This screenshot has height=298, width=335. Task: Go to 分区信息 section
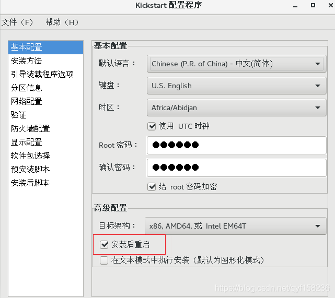pyautogui.click(x=45, y=88)
